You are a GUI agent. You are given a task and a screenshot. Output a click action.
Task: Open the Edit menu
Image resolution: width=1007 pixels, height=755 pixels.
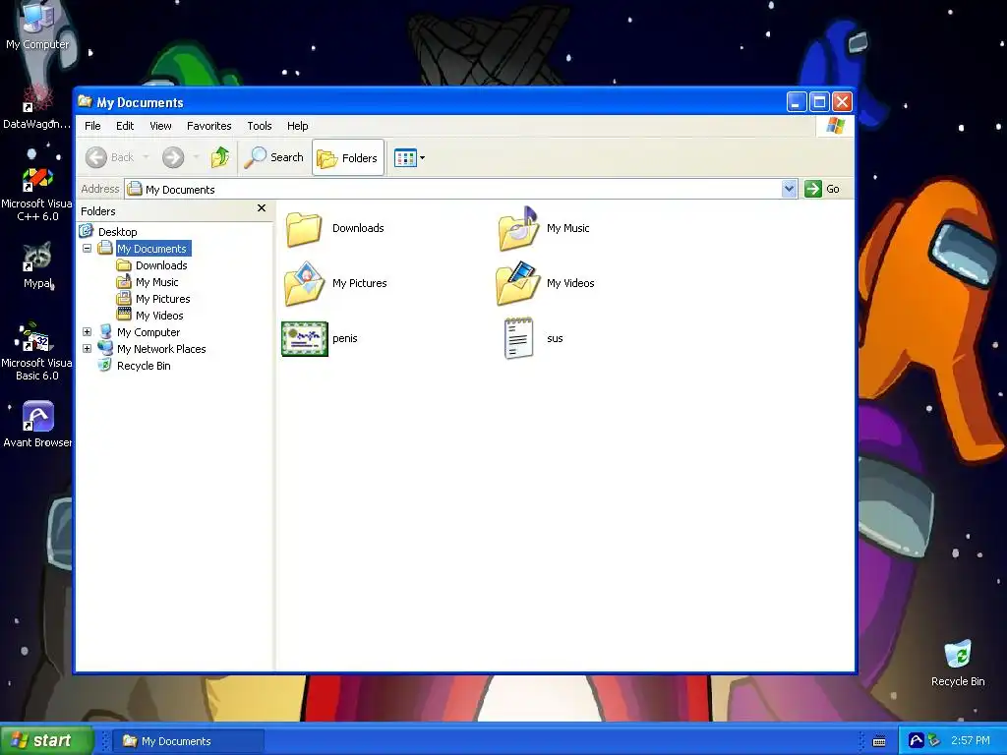pos(125,126)
